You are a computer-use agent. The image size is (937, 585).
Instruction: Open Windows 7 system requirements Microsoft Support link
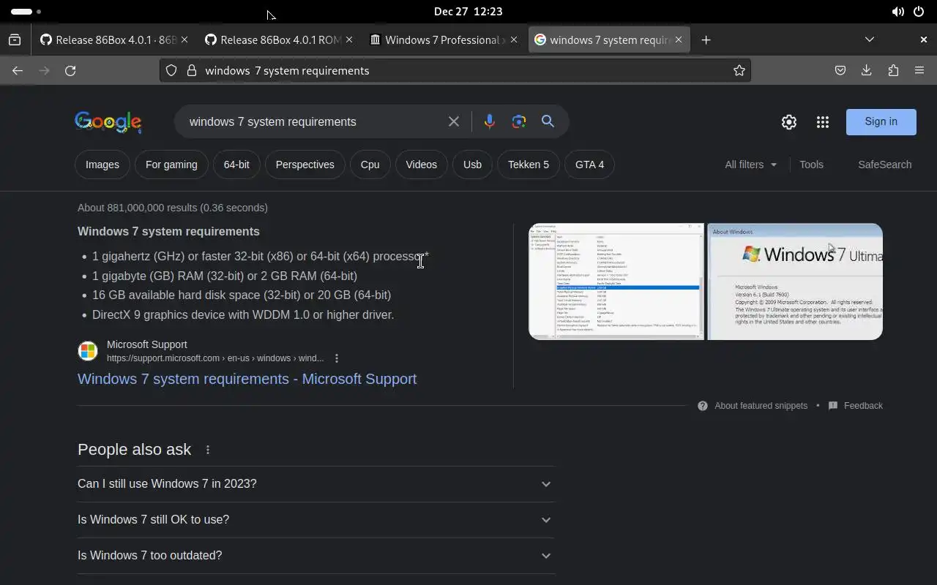pos(247,379)
